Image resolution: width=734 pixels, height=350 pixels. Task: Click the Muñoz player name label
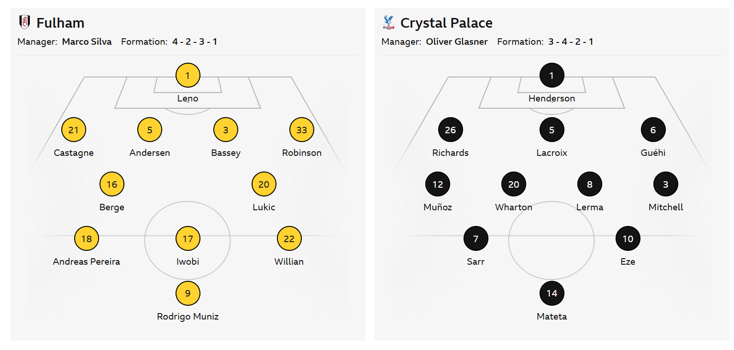pos(438,207)
